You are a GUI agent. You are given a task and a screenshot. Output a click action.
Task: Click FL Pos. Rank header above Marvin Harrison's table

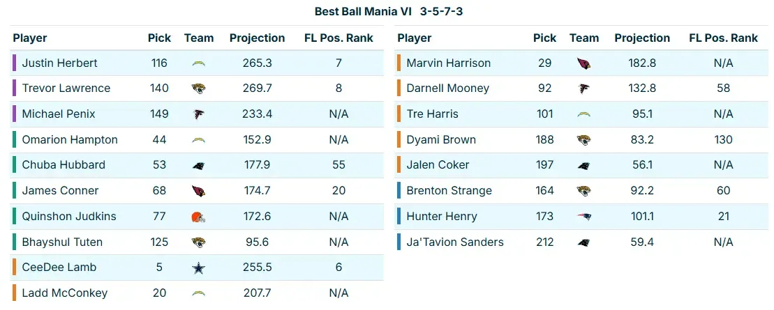click(x=723, y=38)
